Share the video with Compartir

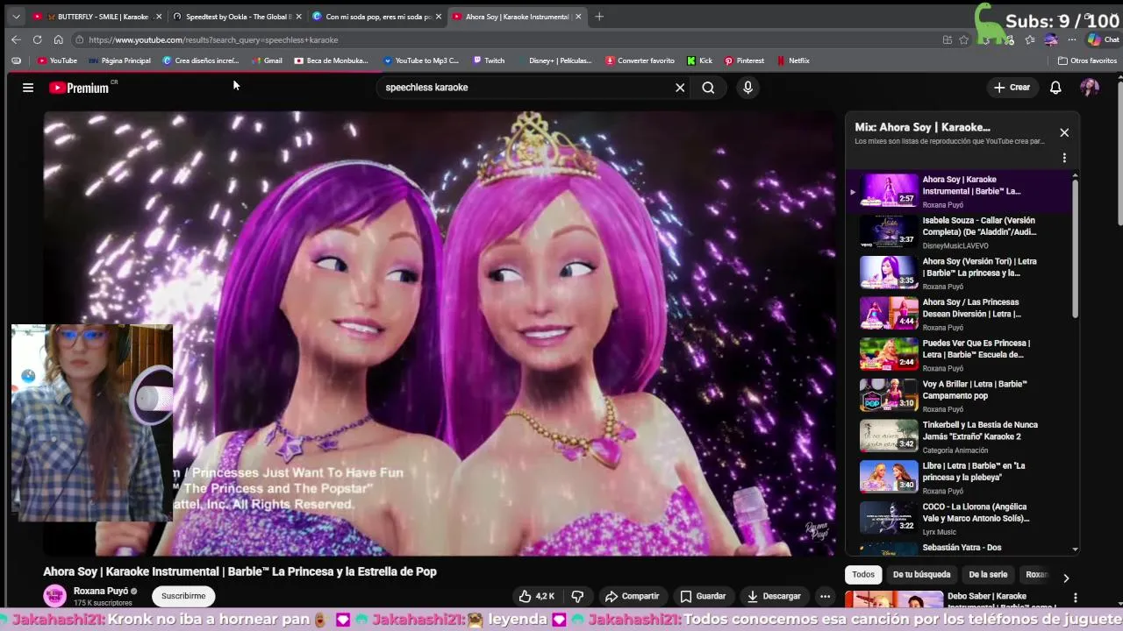(x=632, y=596)
